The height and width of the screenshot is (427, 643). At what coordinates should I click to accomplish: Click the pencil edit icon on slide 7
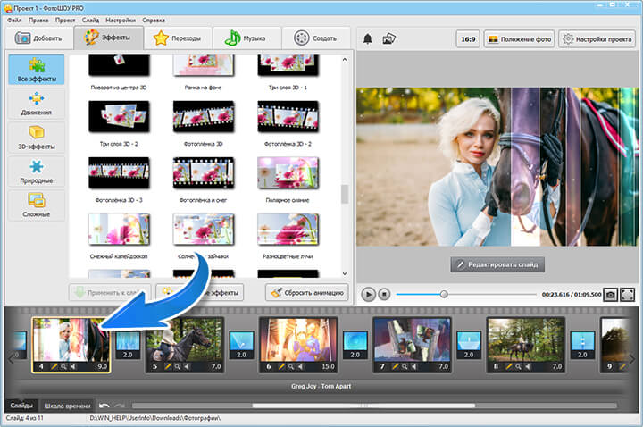click(395, 366)
